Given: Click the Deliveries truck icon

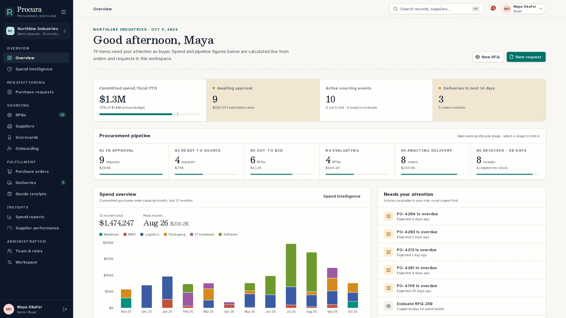Looking at the screenshot, I should pos(10,183).
